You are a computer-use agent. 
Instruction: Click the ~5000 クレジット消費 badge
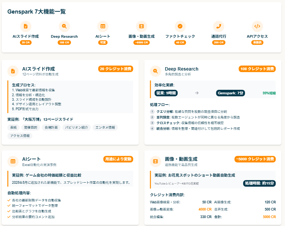pyautogui.click(x=255, y=159)
